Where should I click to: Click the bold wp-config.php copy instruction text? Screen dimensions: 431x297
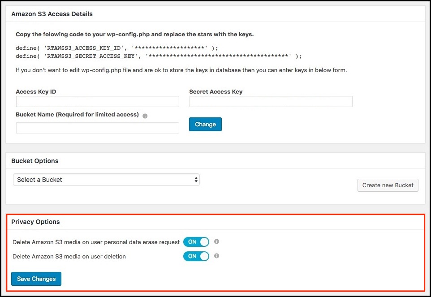click(x=134, y=34)
